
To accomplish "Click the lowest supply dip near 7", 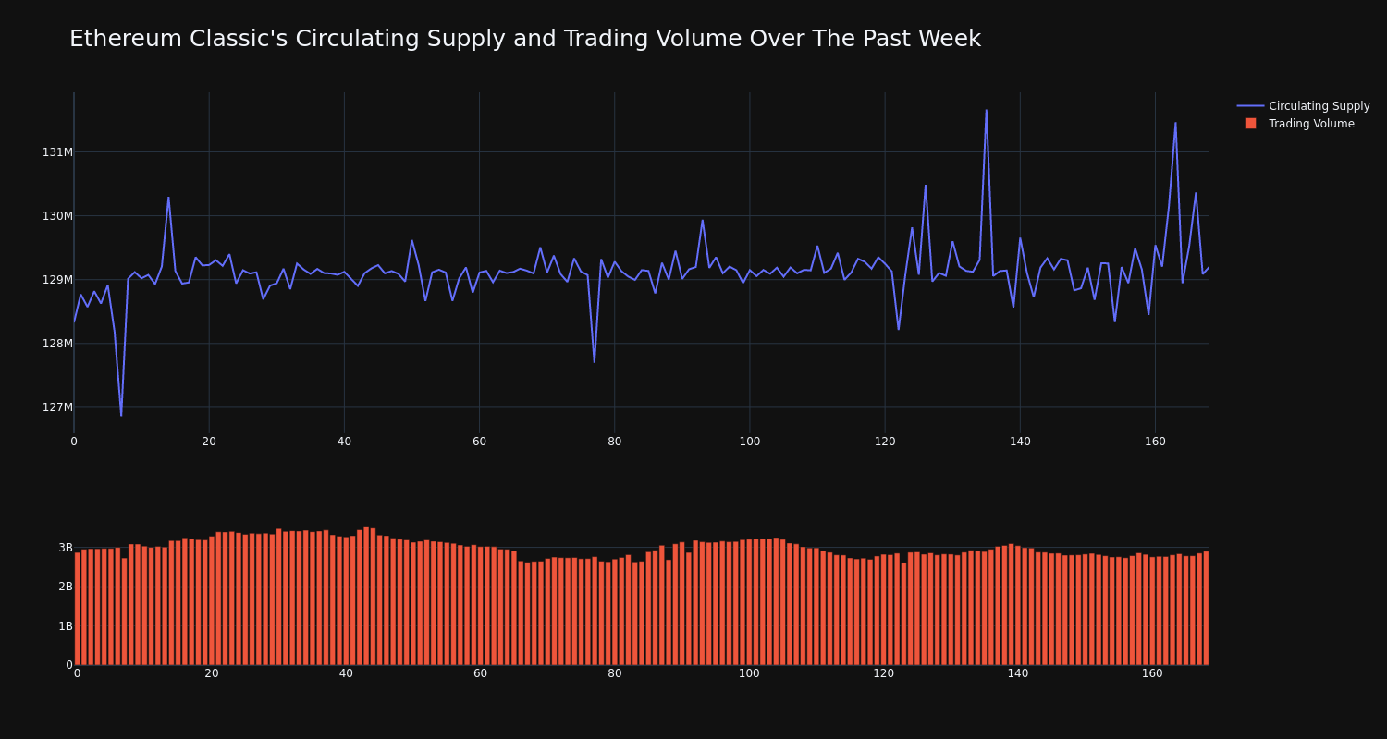I will [121, 415].
